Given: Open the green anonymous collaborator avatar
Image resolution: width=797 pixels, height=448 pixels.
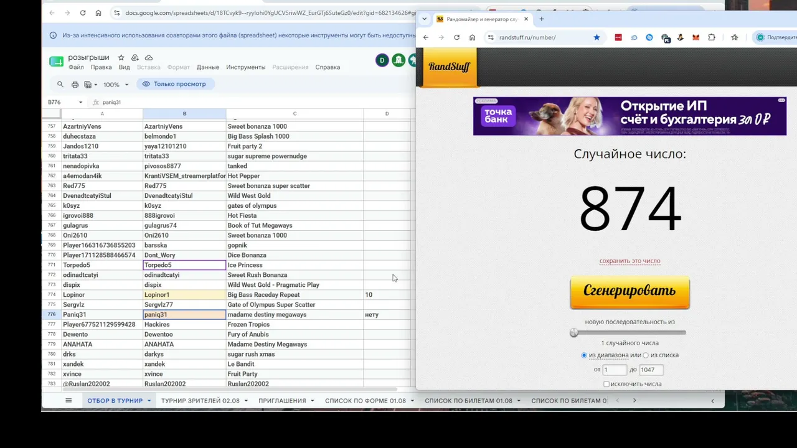Looking at the screenshot, I should tap(398, 60).
